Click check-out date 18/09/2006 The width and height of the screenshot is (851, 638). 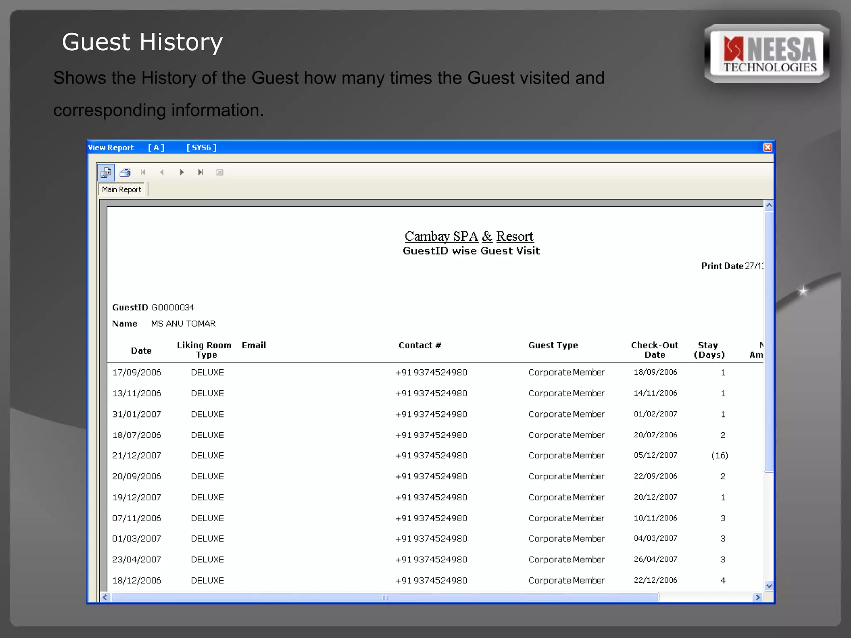tap(655, 372)
